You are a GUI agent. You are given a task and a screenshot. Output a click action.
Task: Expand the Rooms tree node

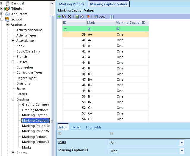(13, 153)
